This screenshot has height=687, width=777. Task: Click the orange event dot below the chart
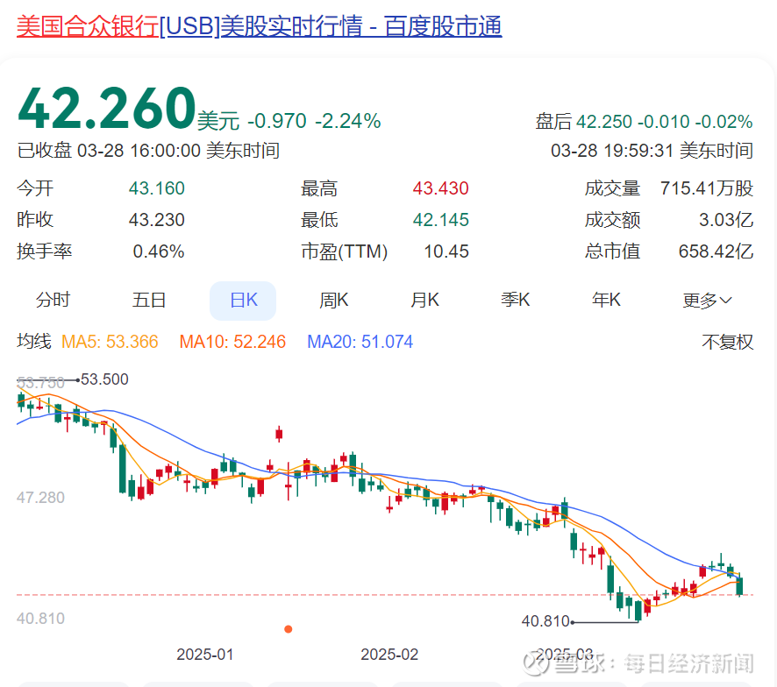(x=288, y=629)
